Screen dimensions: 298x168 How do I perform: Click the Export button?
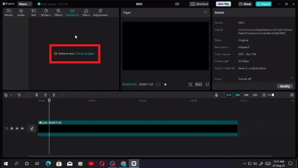point(263,4)
